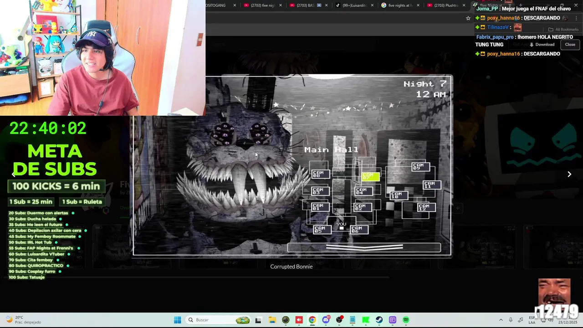Image resolution: width=583 pixels, height=328 pixels.
Task: Select the CAM 06 camera button
Action: pyautogui.click(x=359, y=230)
